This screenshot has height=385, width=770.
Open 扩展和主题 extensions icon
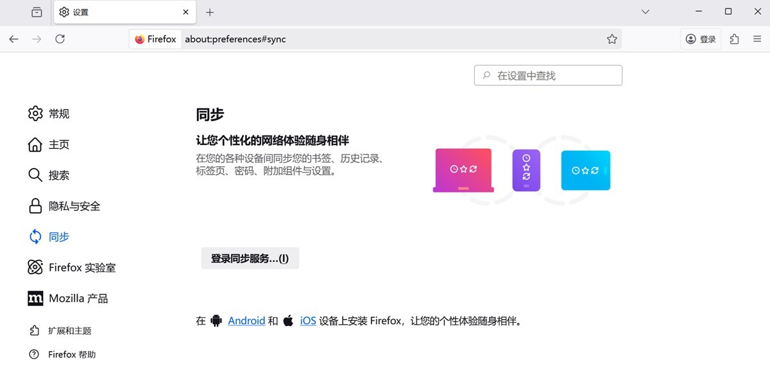point(35,330)
